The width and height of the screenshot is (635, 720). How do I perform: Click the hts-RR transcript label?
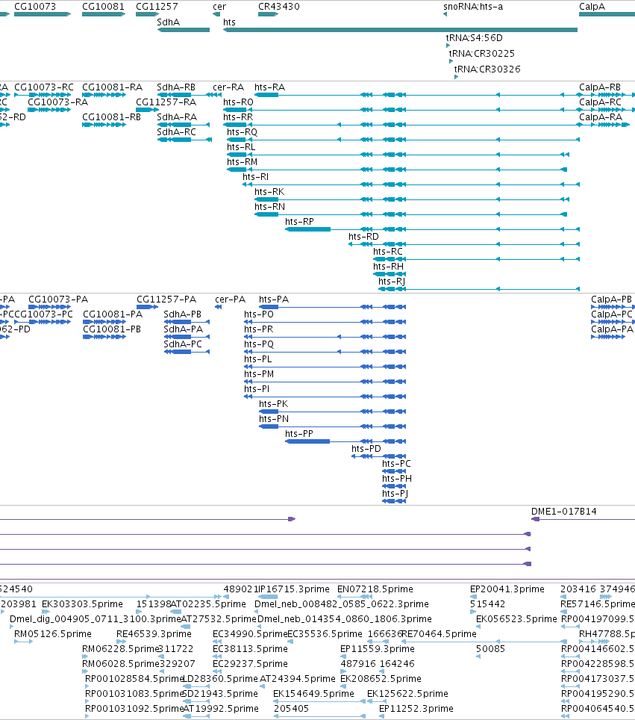coord(238,117)
